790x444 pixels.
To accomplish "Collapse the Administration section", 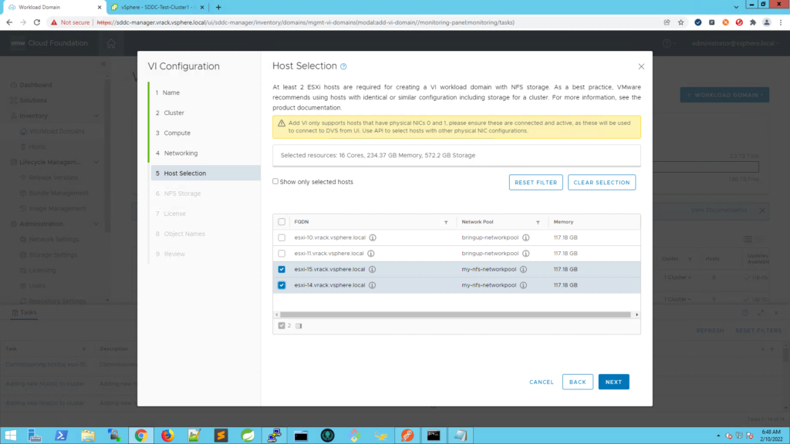I will (x=96, y=224).
